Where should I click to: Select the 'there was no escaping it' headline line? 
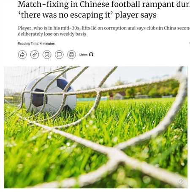[x=87, y=15]
